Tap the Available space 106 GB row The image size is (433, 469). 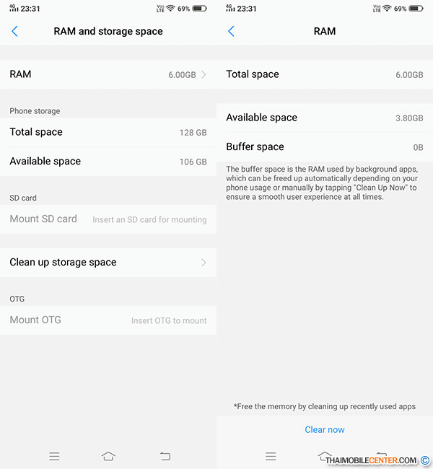point(108,162)
